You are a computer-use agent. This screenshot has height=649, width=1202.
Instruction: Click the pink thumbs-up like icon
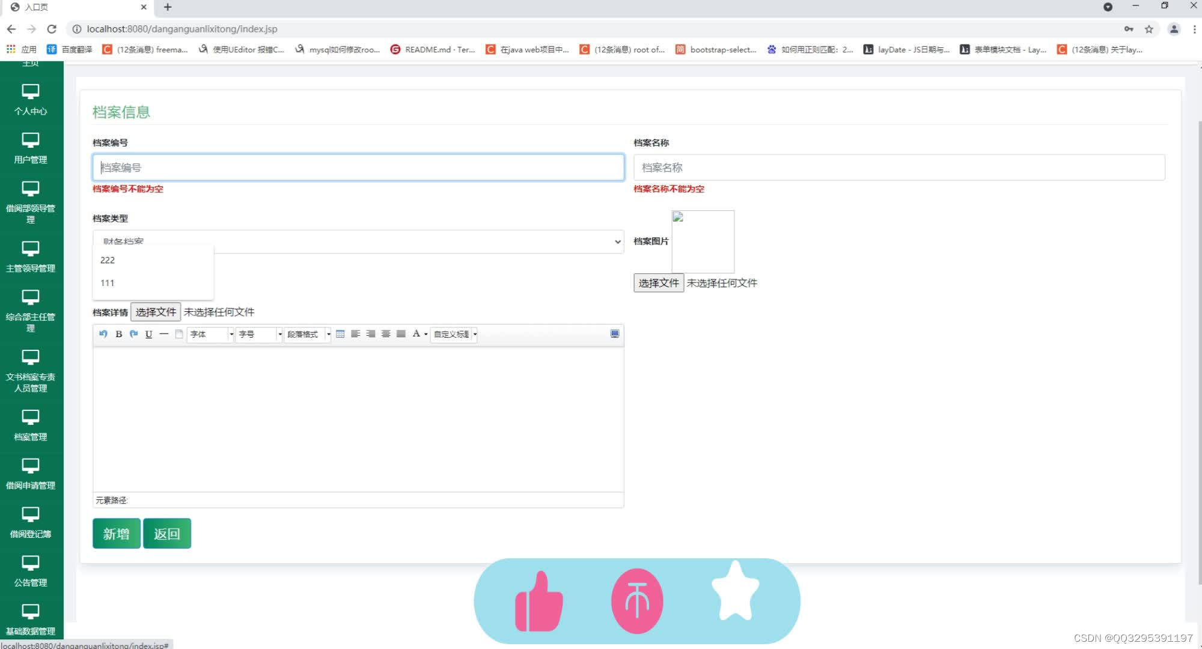tap(539, 601)
